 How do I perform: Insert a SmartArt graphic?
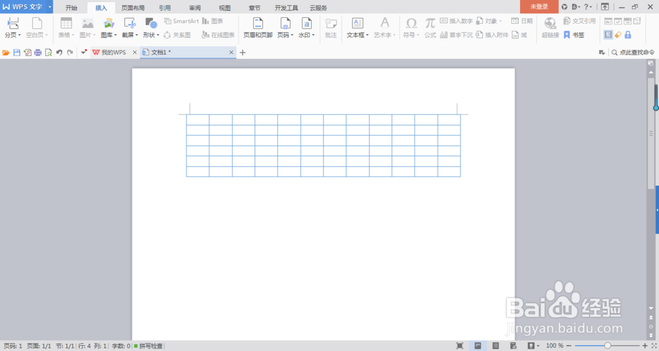(x=181, y=21)
